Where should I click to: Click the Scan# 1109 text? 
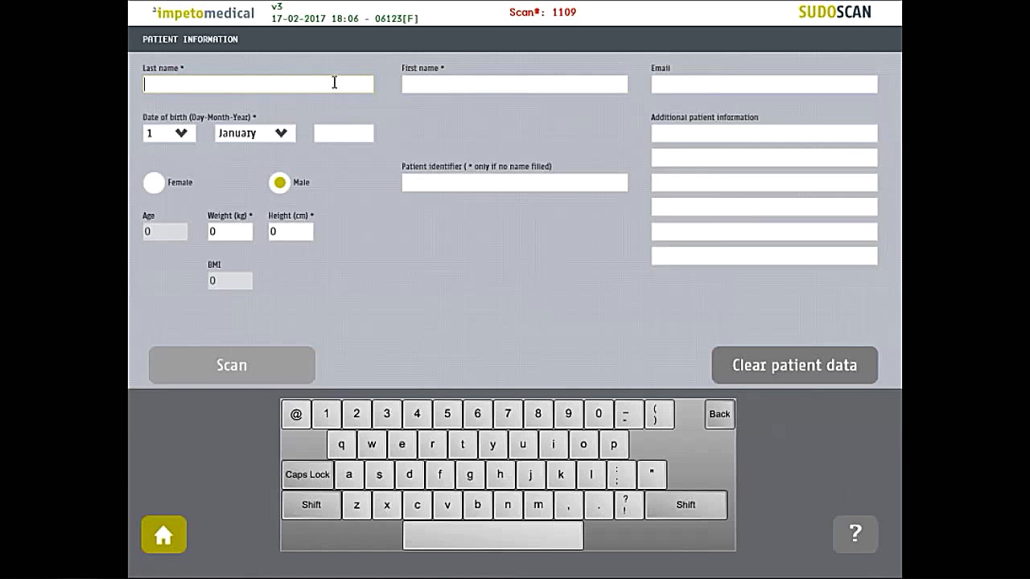[x=542, y=12]
